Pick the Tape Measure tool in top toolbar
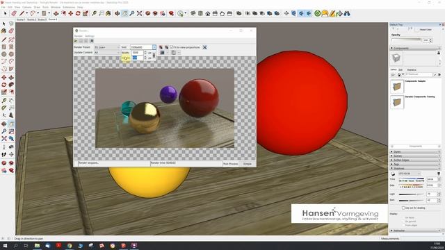The width and height of the screenshot is (445, 250). [x=94, y=13]
